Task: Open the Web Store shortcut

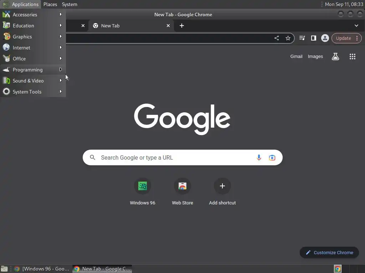Action: coord(182,192)
